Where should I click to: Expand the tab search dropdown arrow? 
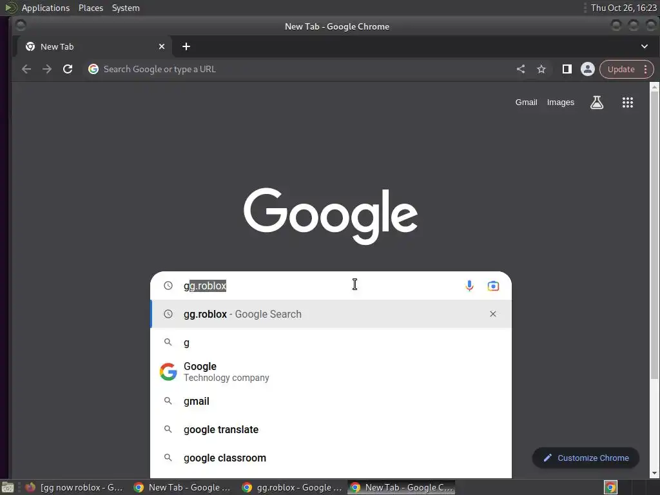(x=645, y=46)
